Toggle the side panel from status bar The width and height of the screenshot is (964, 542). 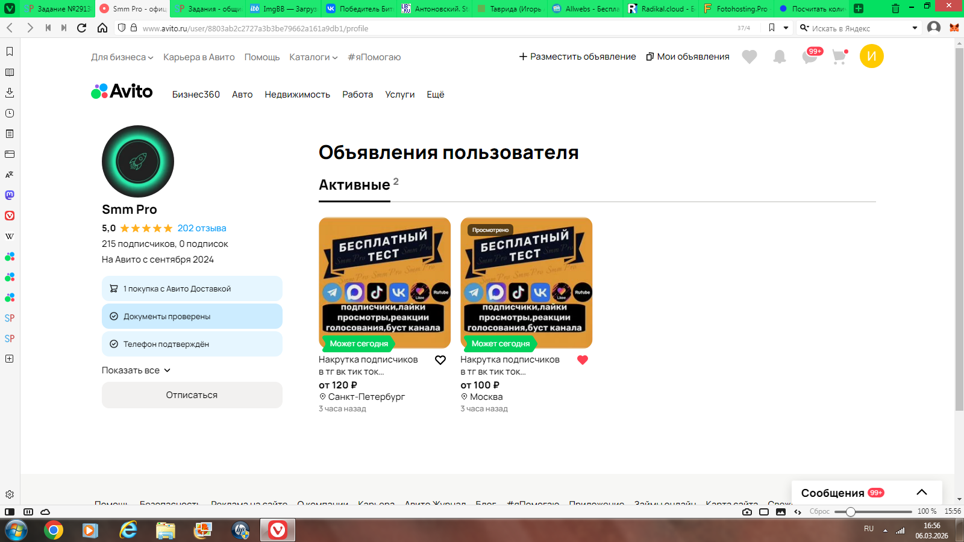click(10, 512)
